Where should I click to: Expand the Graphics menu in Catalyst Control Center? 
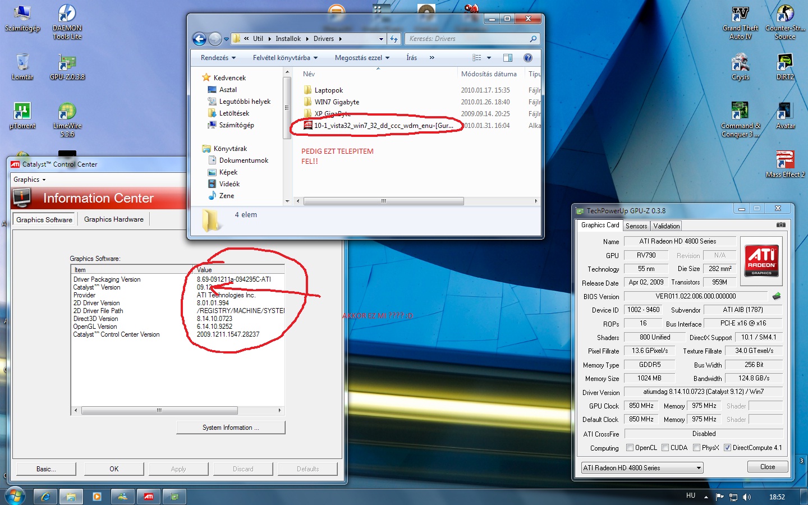[x=30, y=180]
